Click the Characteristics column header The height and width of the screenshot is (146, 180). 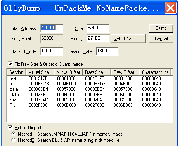click(x=155, y=72)
